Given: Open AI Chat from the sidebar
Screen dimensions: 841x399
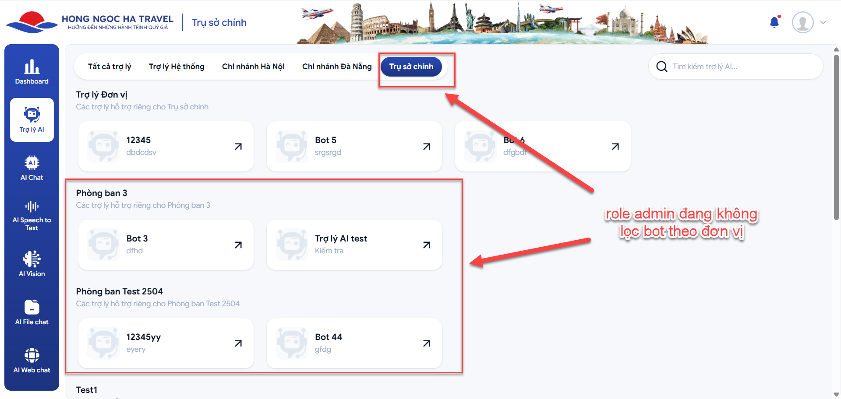Looking at the screenshot, I should click(x=32, y=168).
